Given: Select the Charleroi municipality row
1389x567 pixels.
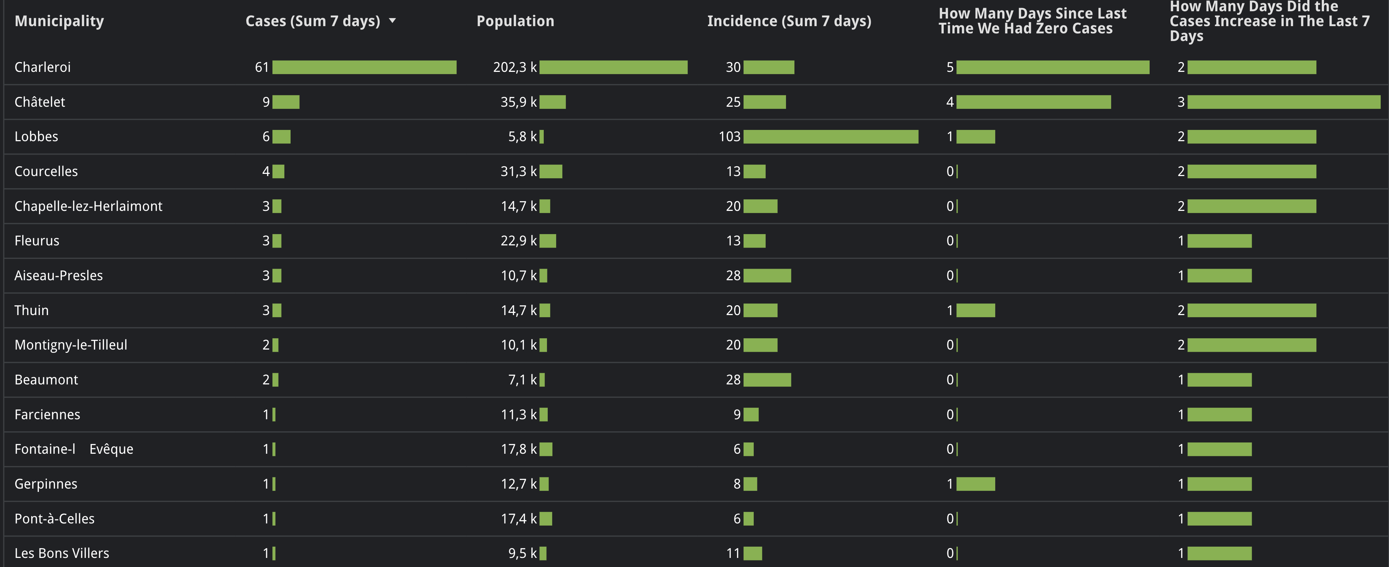Looking at the screenshot, I should [x=696, y=68].
